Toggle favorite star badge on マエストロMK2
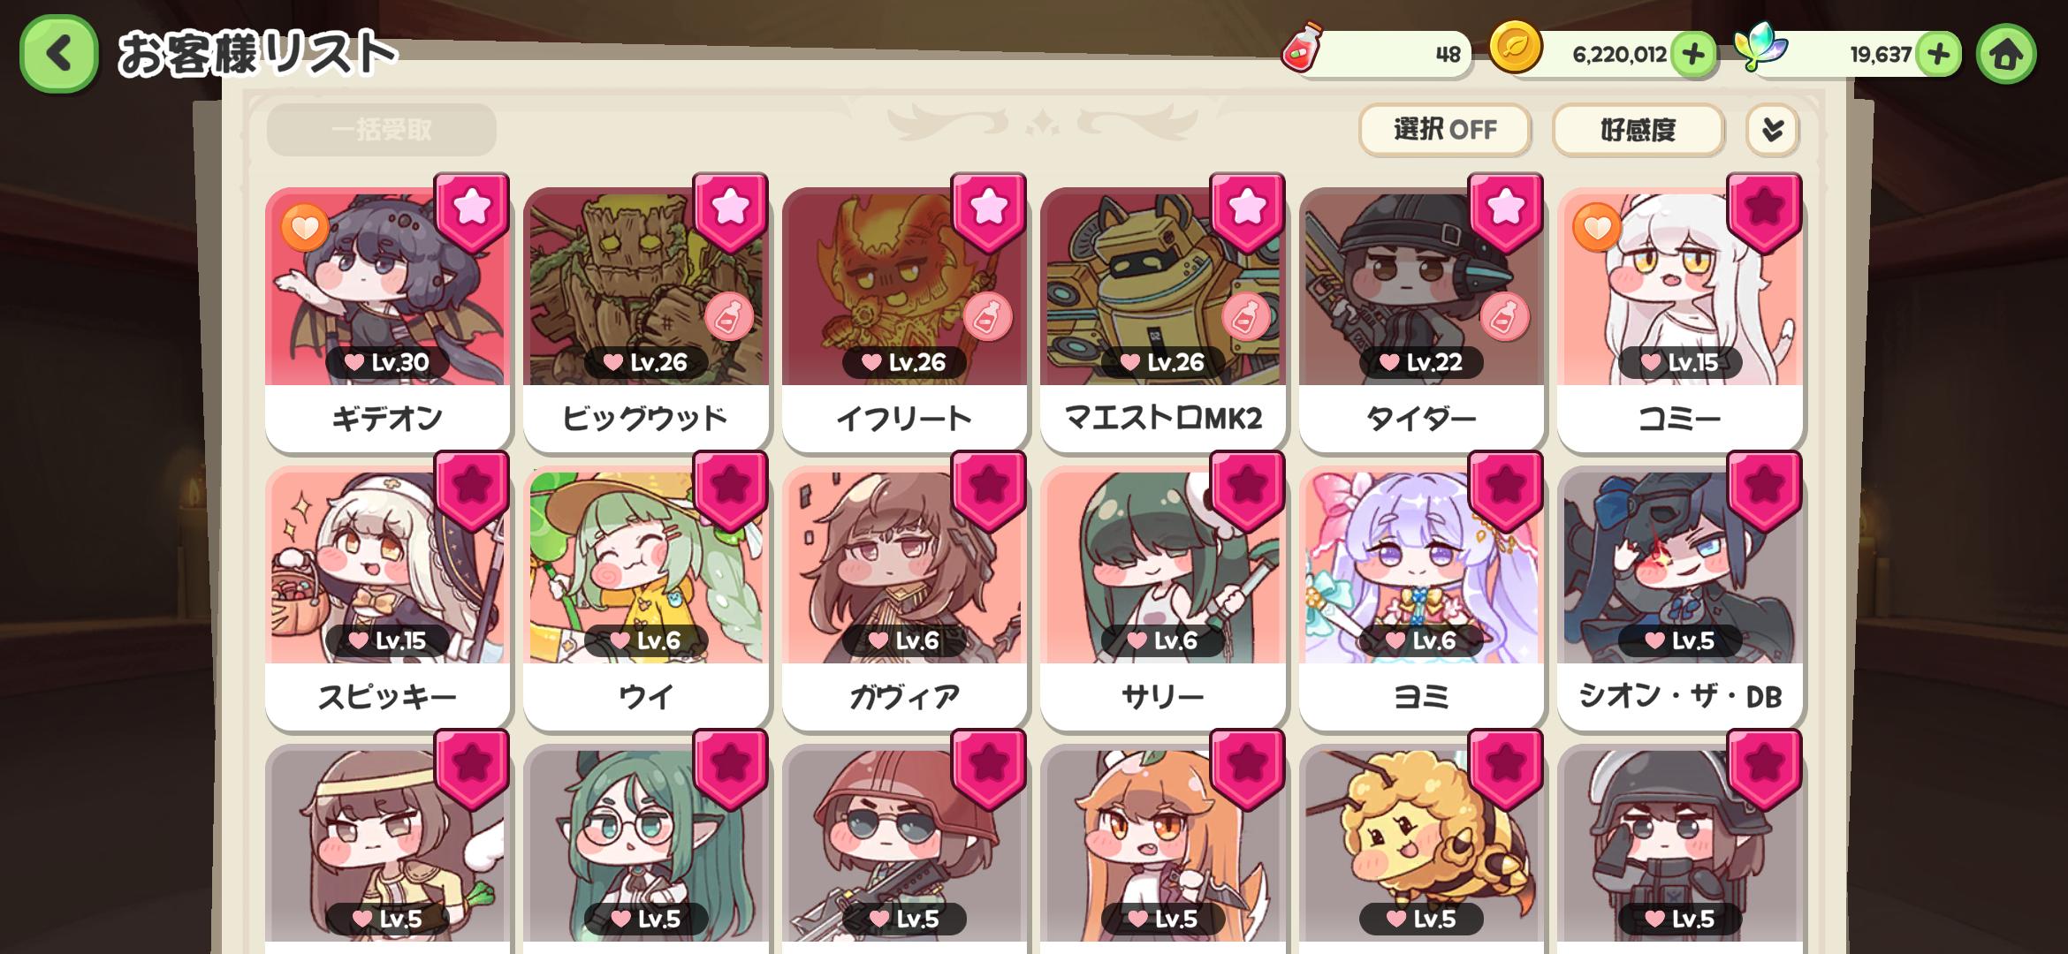 [x=1247, y=212]
